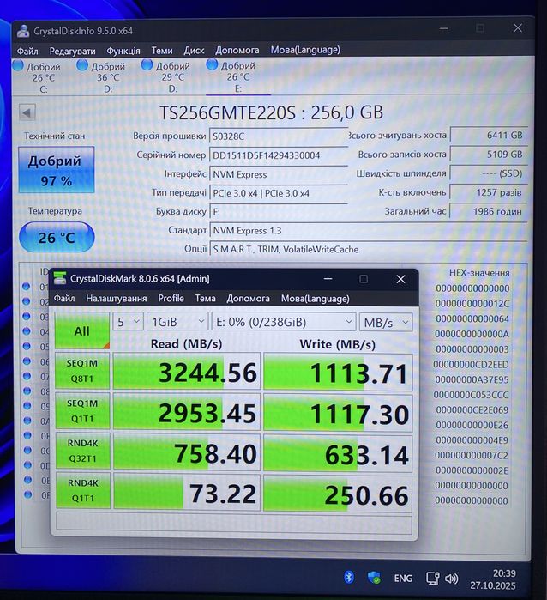547x600 pixels.
Task: Open Profile menu in CrystalDiskMark
Action: pos(171,298)
